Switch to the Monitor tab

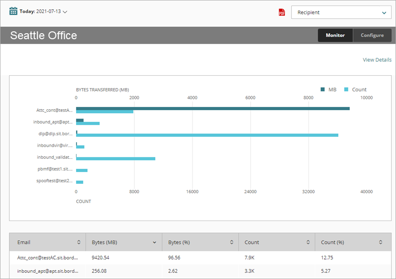click(x=335, y=36)
